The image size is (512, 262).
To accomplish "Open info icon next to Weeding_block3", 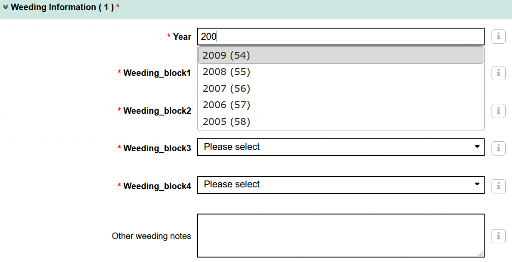I will pos(498,148).
